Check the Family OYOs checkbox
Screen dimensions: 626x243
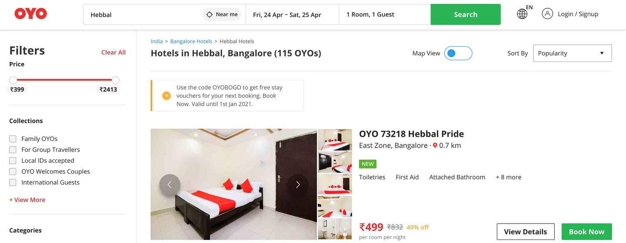pos(13,139)
